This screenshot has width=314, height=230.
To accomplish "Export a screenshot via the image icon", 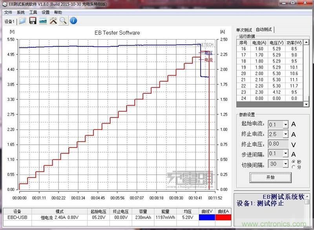I will coord(43,21).
